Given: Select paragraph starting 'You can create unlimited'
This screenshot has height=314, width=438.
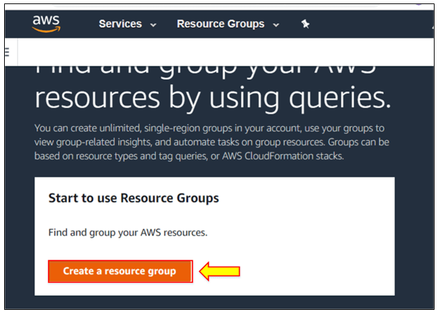Looking at the screenshot, I should coord(212,142).
